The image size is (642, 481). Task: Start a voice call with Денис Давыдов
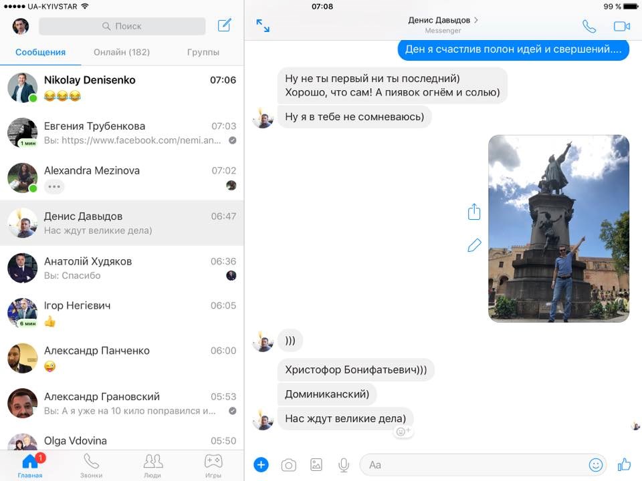point(588,27)
